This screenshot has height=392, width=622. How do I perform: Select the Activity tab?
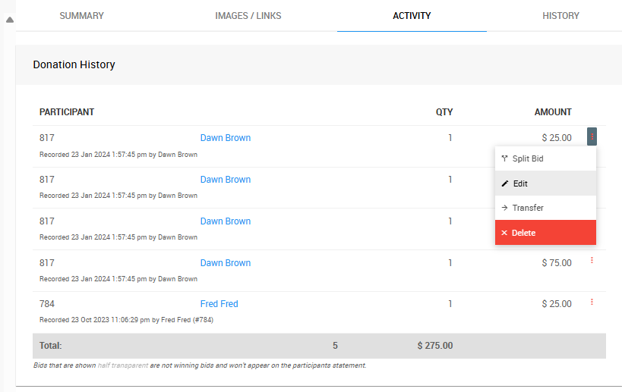click(412, 16)
